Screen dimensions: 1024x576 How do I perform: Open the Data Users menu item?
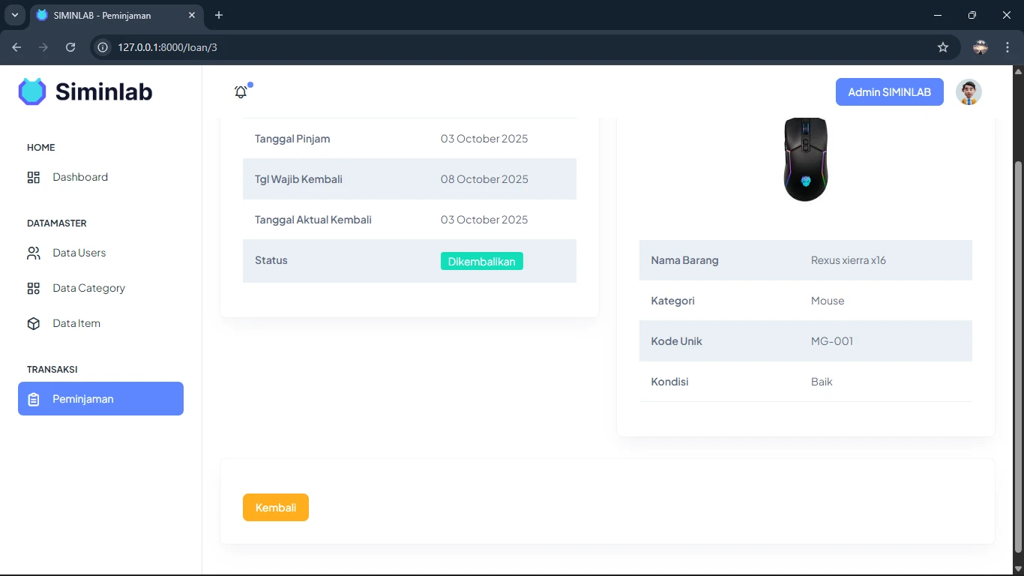click(x=79, y=253)
